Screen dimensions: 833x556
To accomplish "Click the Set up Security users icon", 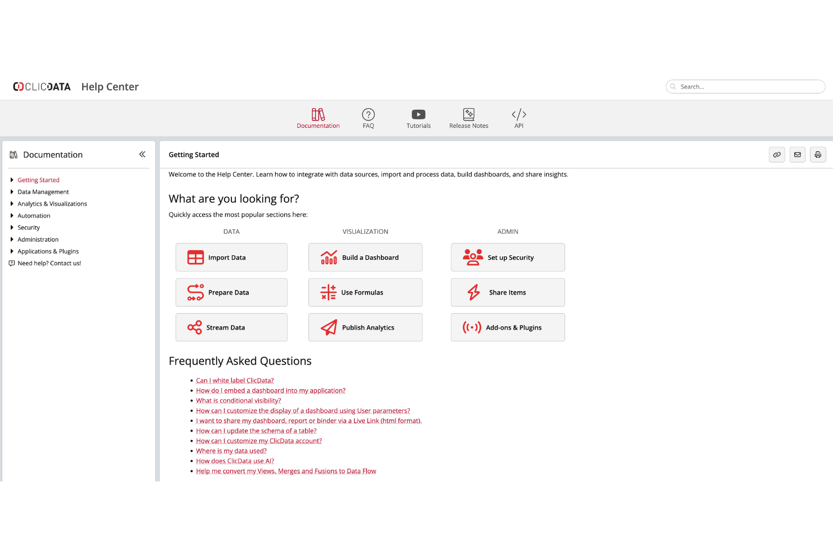I will tap(473, 257).
